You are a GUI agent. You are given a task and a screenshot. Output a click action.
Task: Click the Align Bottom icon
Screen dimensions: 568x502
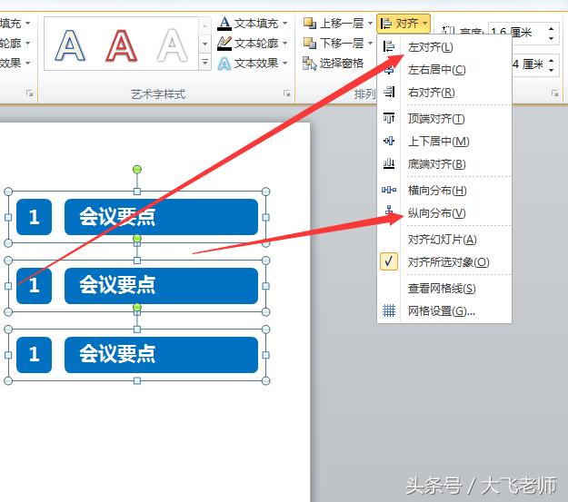389,163
